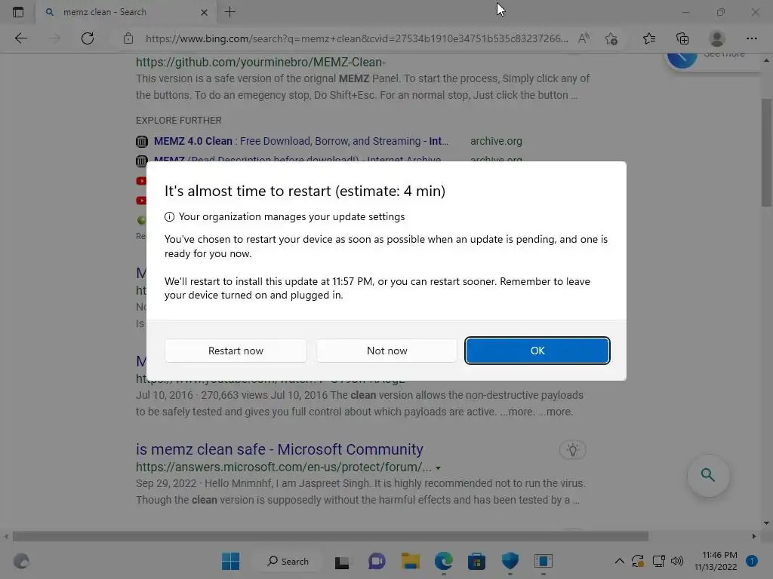Open a new browser tab
The image size is (773, 579).
click(x=229, y=12)
